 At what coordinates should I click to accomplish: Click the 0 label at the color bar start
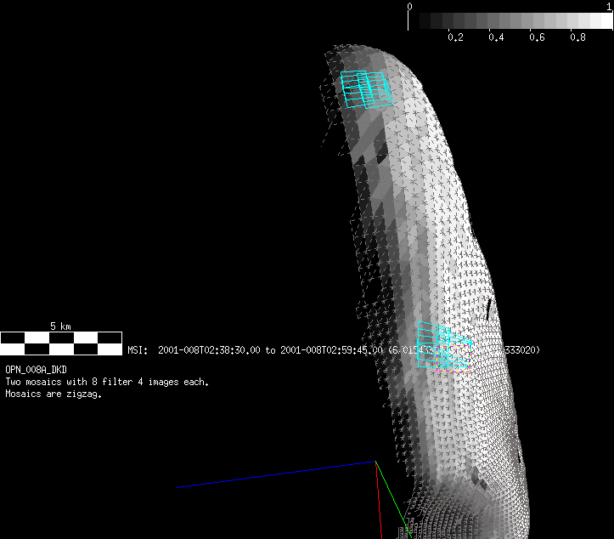(x=409, y=6)
